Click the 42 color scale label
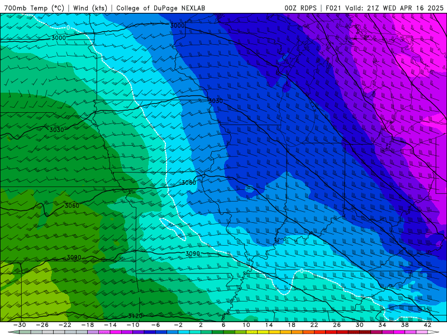The image size is (447, 335). click(x=427, y=325)
